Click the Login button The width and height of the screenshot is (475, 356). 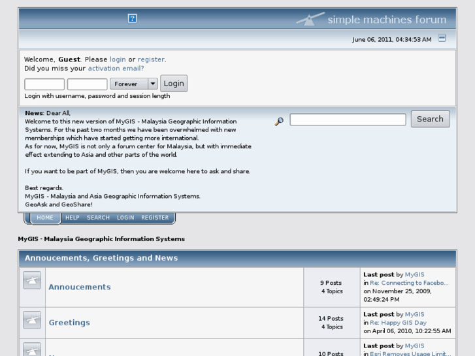tap(174, 84)
